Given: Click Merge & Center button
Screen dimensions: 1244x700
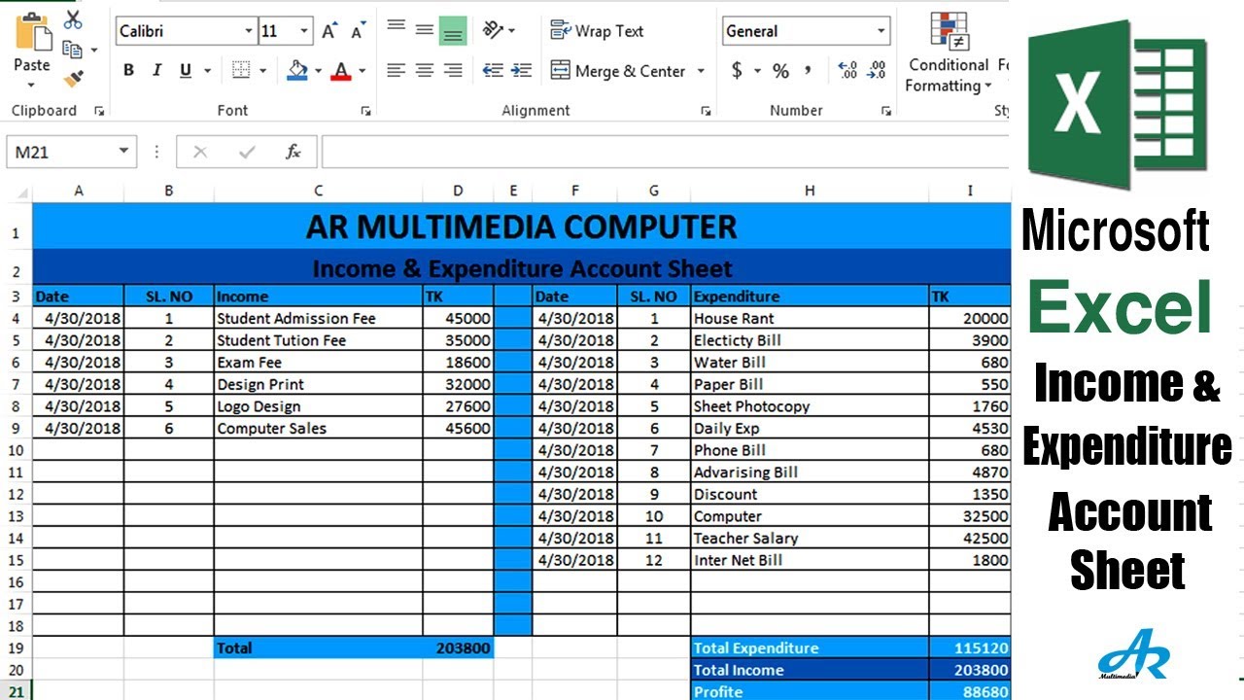Looking at the screenshot, I should tap(618, 71).
